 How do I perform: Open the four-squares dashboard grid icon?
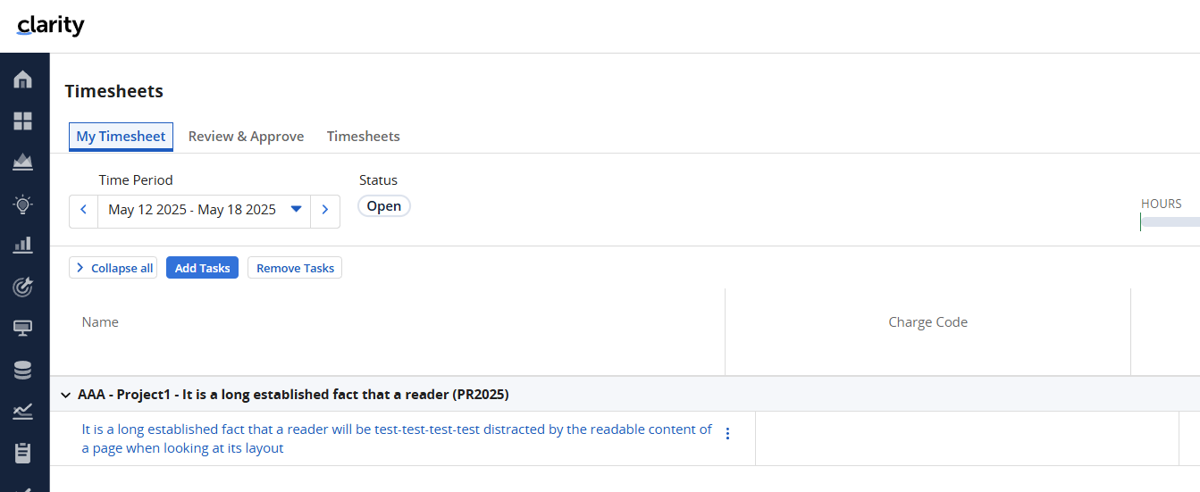pyautogui.click(x=22, y=121)
